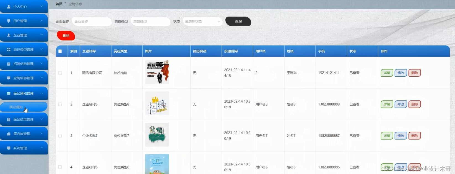Viewport: 455px width, 174px height.
Task: Click the 面试结果管理 icon
Action: (9, 120)
